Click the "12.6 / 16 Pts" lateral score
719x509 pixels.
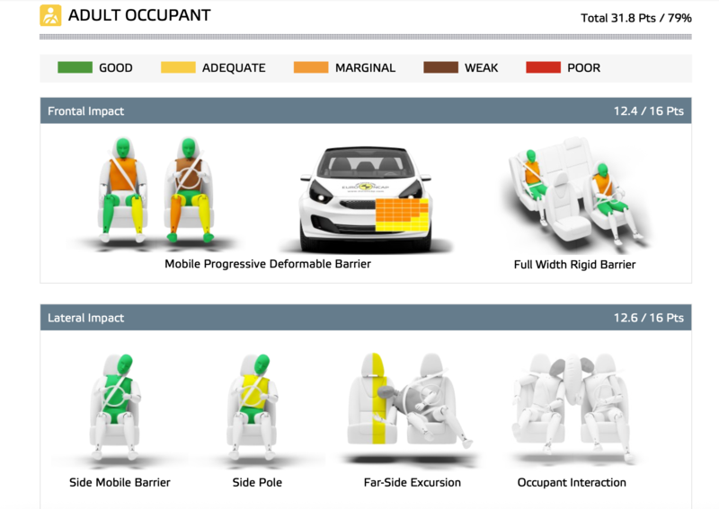click(649, 318)
